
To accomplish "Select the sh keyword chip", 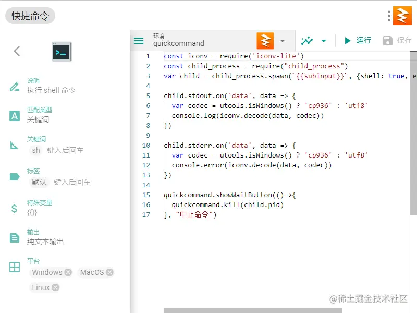I will pos(36,150).
